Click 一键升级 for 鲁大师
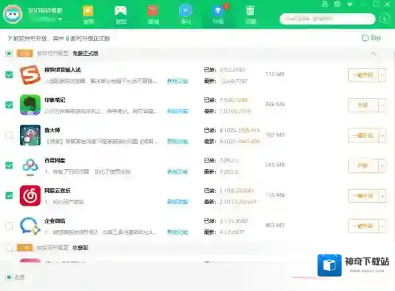Viewport: 395px width, 291px height. 363,135
